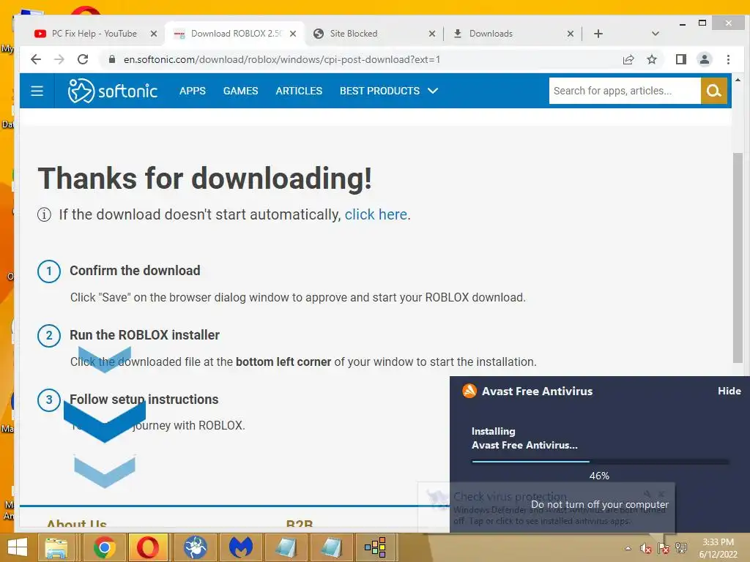Viewport: 750px width, 562px height.
Task: Go back with browser back arrow
Action: (36, 59)
